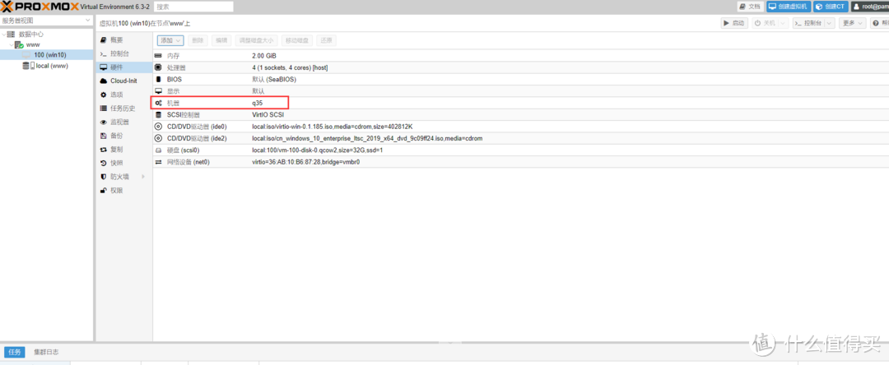
Task: Click the 创建虚拟机 (Create VM) button
Action: (x=788, y=7)
